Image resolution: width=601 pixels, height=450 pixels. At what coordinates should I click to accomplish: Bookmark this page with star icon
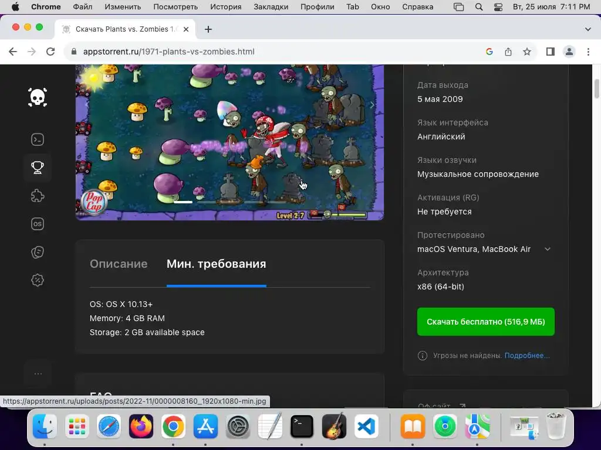[527, 52]
